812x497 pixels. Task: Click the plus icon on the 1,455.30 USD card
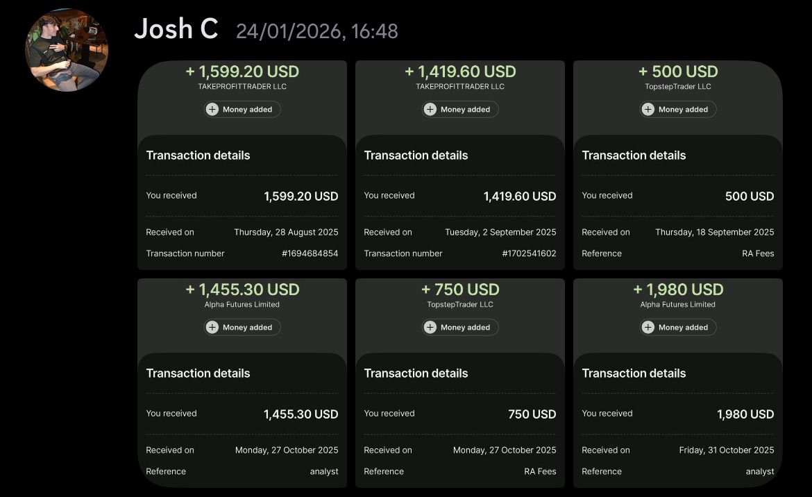coord(212,328)
